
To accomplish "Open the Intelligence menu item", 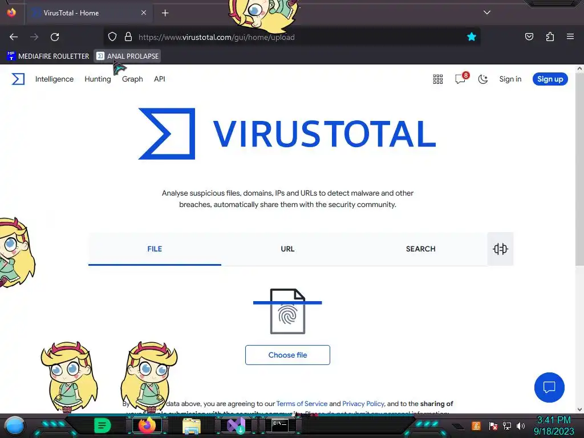I will (54, 79).
